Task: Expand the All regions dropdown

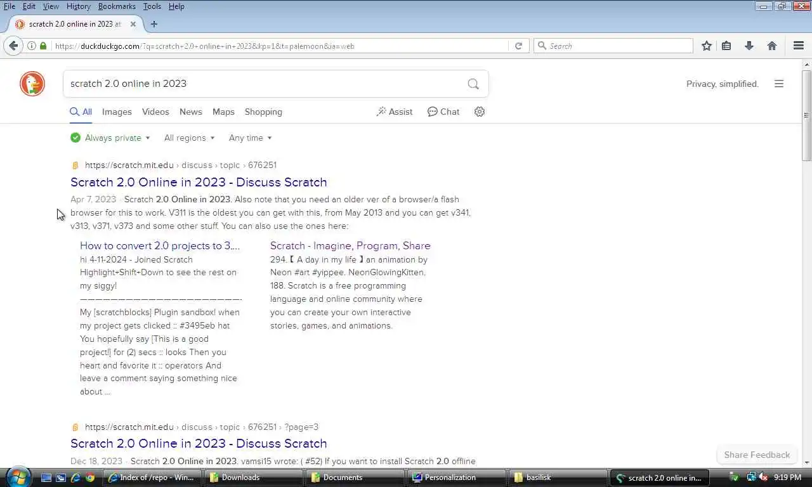Action: coord(189,138)
